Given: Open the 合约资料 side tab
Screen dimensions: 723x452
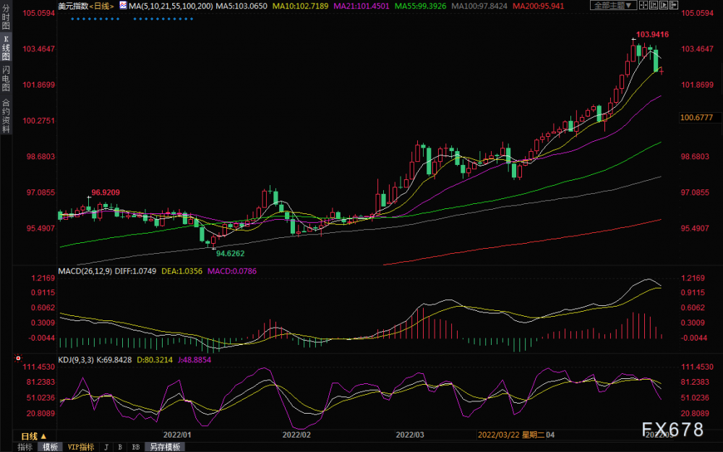Looking at the screenshot, I should 6,116.
